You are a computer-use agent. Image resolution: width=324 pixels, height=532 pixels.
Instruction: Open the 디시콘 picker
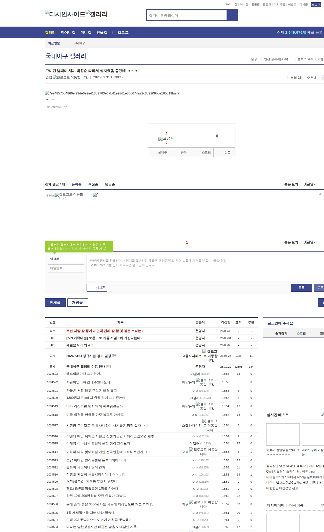[97, 288]
